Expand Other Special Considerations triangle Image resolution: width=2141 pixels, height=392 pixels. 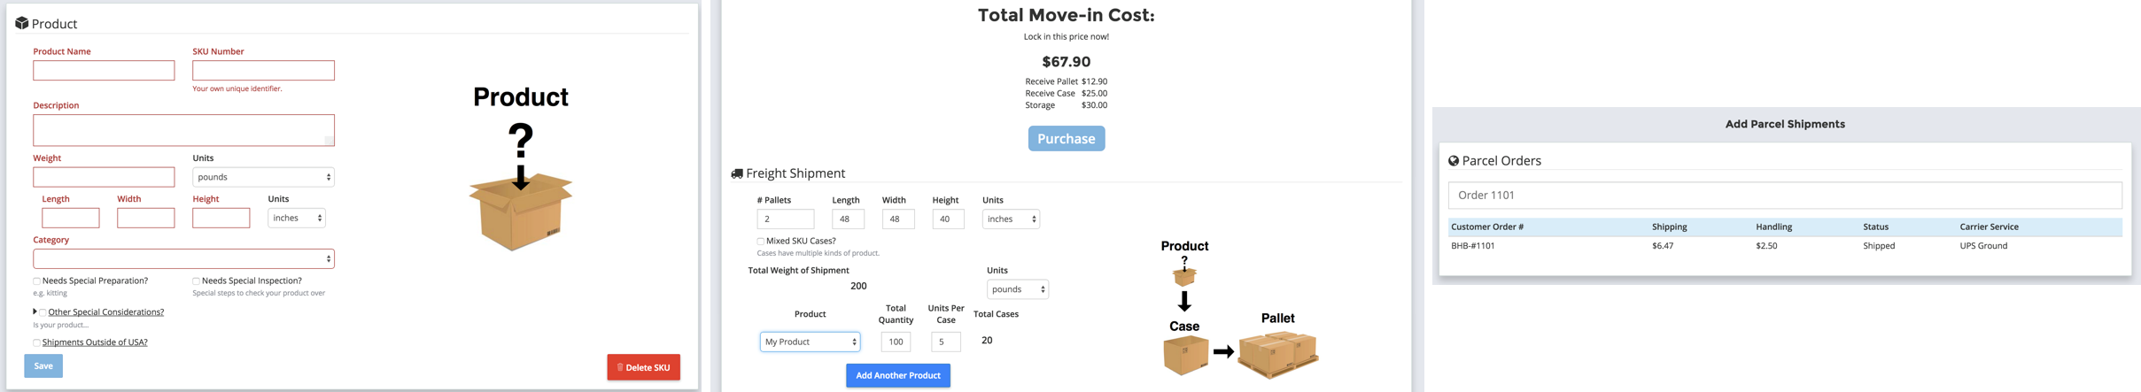click(x=35, y=311)
